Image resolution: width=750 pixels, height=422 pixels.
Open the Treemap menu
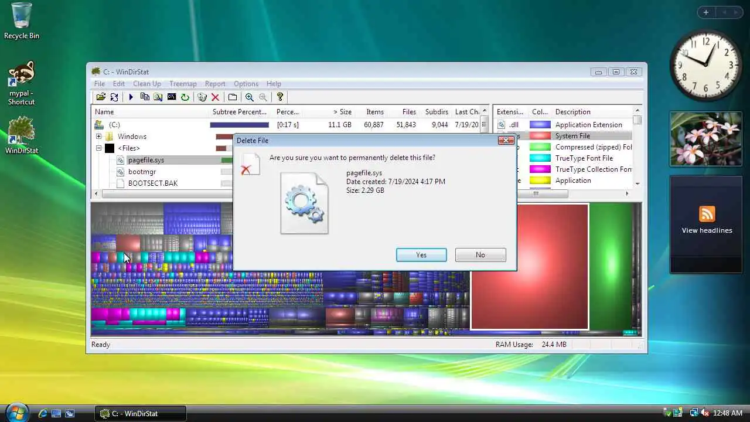pos(183,84)
